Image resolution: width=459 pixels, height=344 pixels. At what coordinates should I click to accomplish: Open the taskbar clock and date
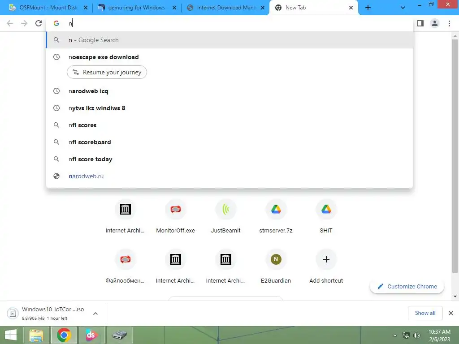pyautogui.click(x=439, y=335)
